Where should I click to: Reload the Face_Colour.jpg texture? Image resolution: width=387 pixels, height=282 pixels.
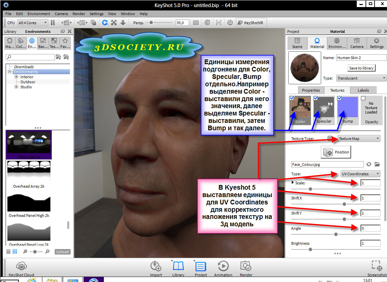(369, 164)
